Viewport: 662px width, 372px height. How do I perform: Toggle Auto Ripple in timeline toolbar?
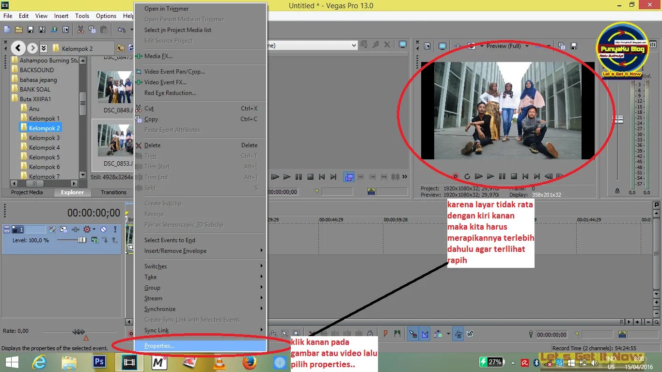point(438,334)
